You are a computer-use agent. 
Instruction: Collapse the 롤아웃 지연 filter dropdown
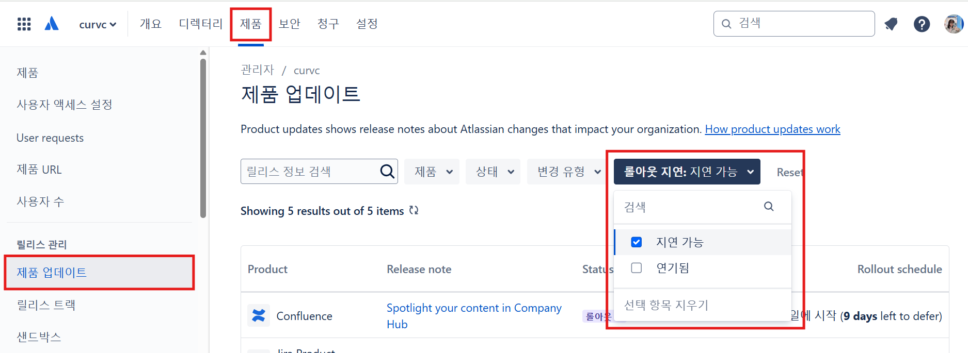coord(687,172)
